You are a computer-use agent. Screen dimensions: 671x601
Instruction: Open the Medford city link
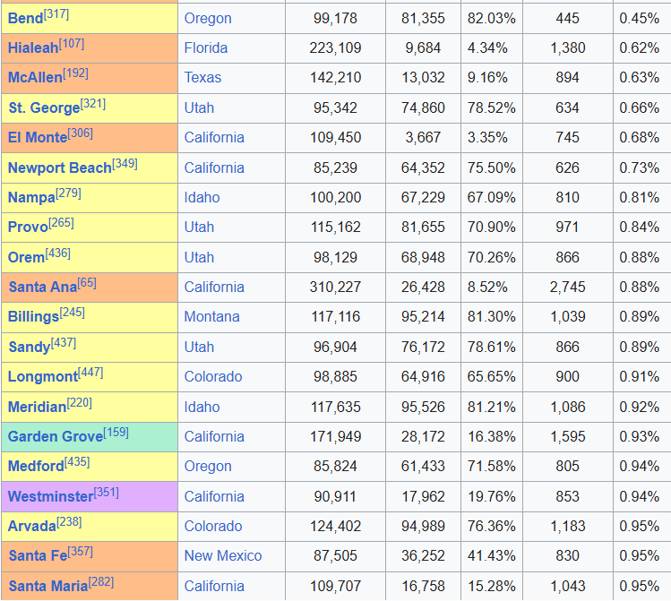[x=36, y=466]
